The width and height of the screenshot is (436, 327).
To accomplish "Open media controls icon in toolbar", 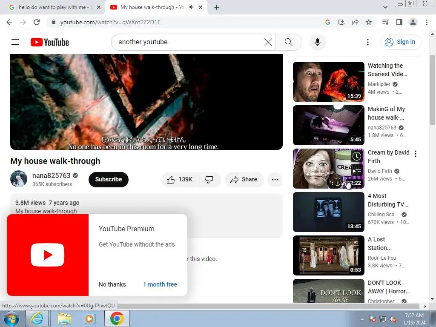I will 385,22.
